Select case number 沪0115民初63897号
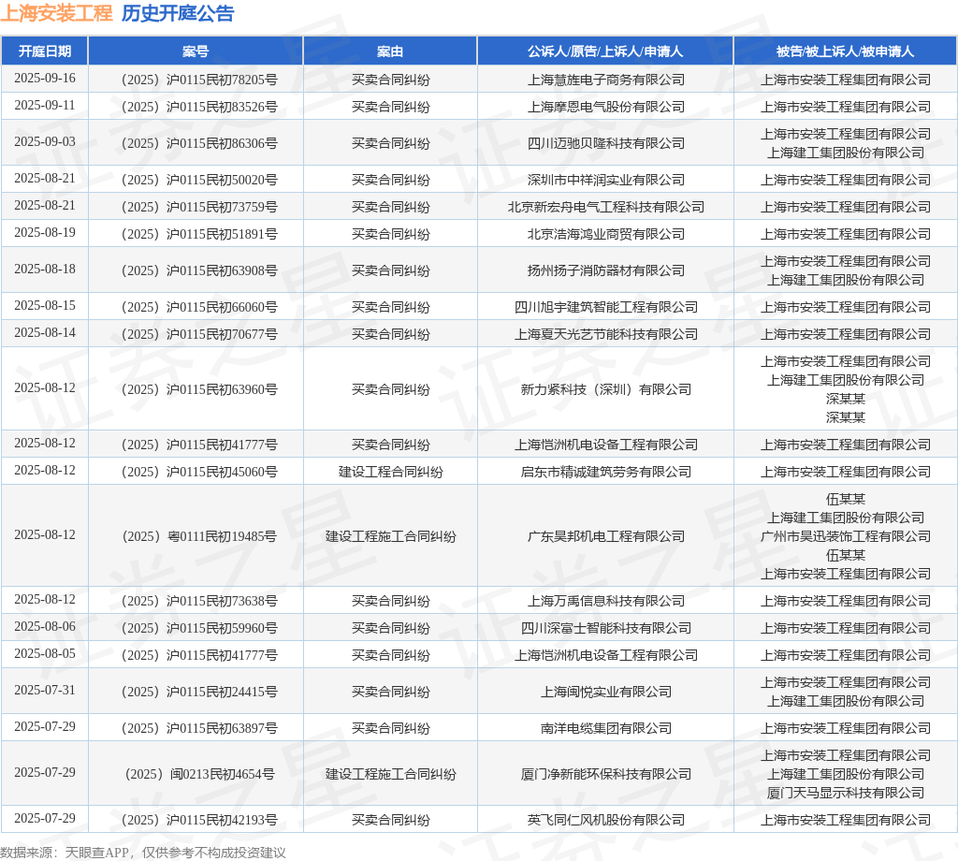Image resolution: width=958 pixels, height=861 pixels. pos(199,728)
